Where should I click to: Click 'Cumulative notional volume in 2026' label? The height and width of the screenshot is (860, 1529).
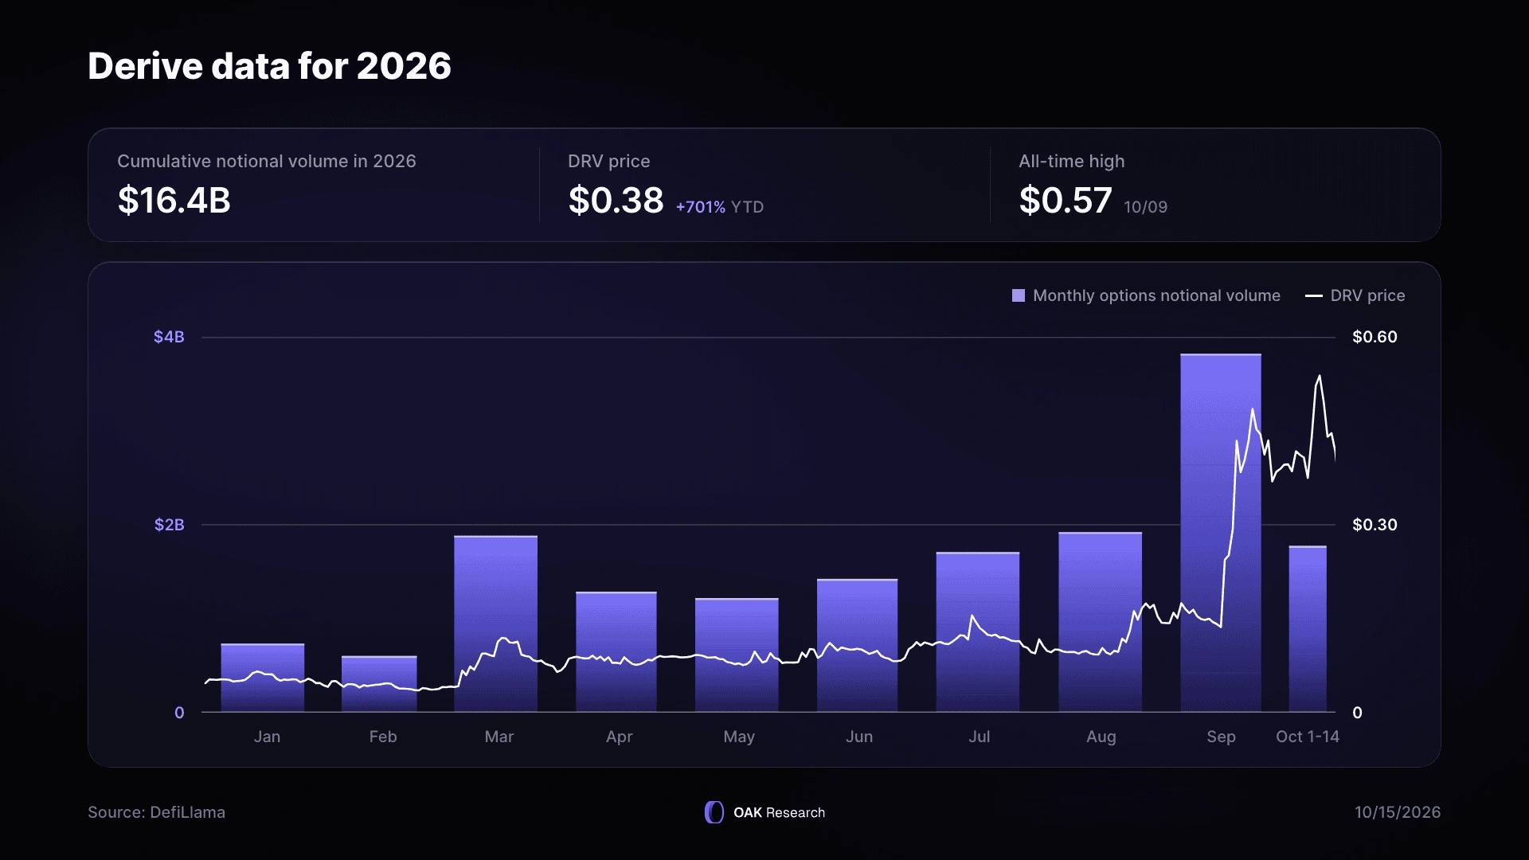tap(267, 161)
